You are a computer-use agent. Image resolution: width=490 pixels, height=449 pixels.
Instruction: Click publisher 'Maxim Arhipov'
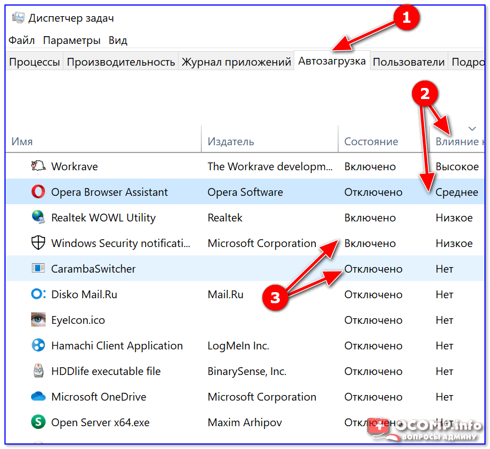245,422
